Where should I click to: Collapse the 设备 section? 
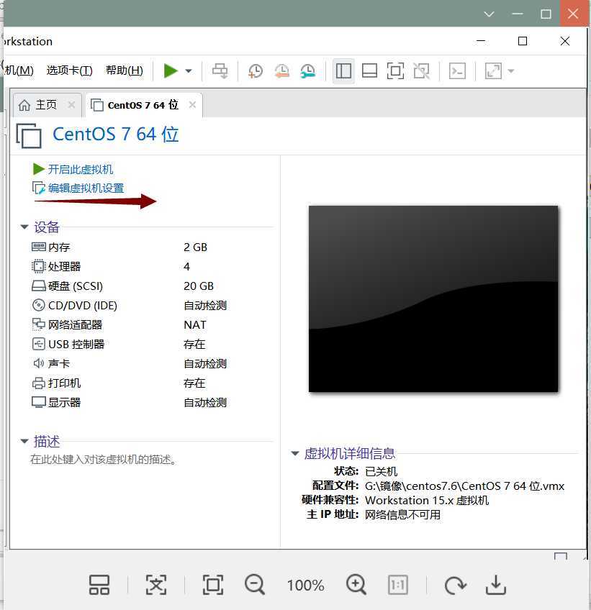[24, 227]
